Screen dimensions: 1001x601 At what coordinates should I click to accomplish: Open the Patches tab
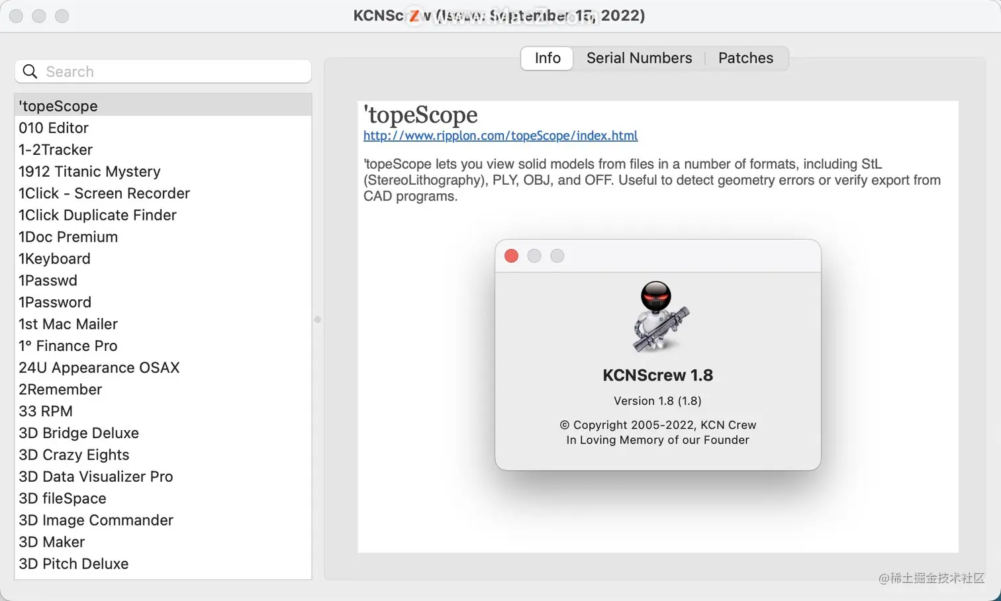coord(745,58)
